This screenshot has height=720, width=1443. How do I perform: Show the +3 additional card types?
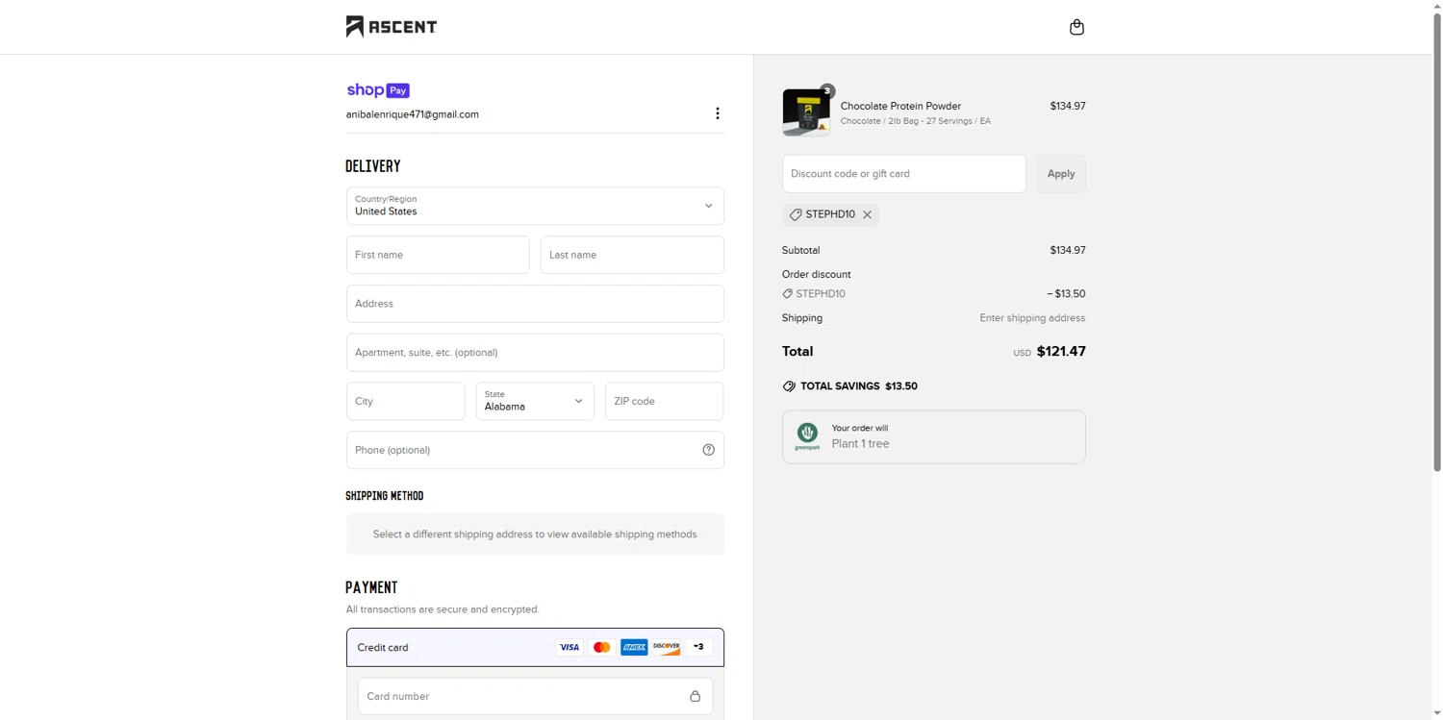click(699, 647)
